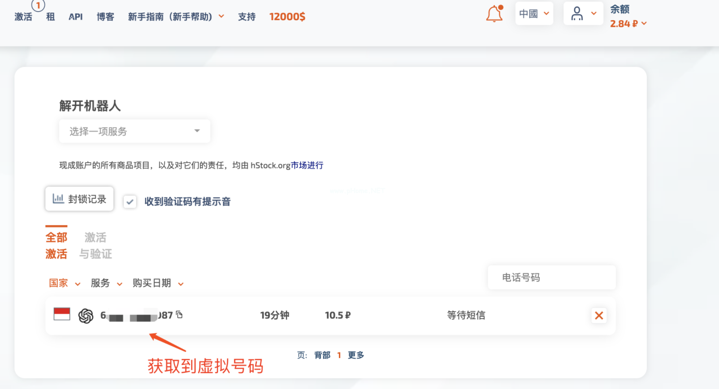
Task: Cancel the activation with orange X
Action: coord(598,316)
